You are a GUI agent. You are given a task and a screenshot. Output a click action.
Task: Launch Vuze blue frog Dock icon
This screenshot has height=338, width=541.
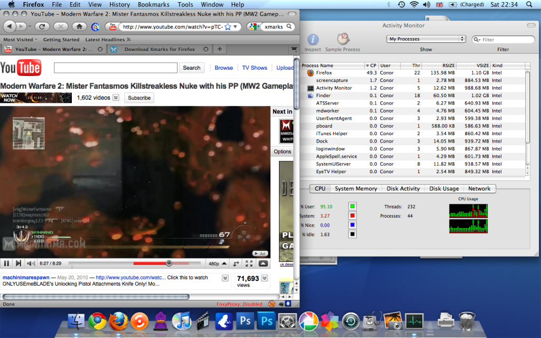[224, 322]
